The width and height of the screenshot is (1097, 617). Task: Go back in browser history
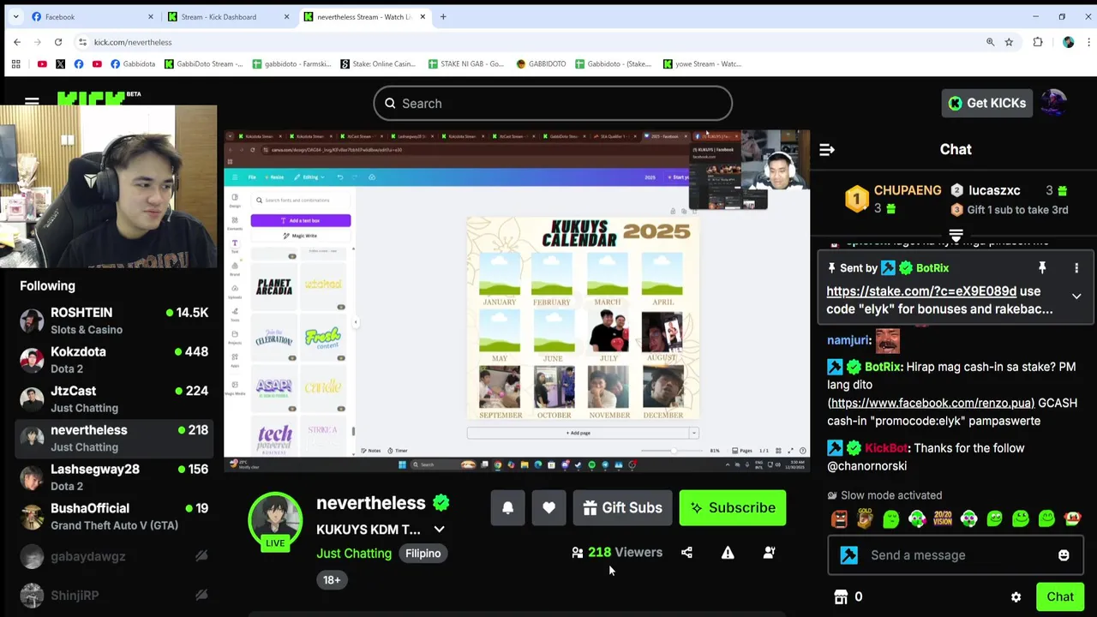coord(17,42)
